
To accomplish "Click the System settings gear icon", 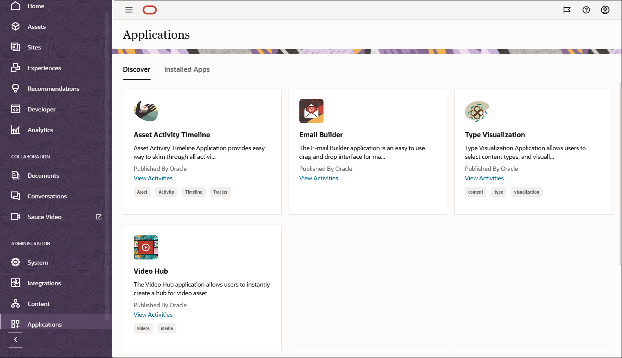I will pos(16,262).
